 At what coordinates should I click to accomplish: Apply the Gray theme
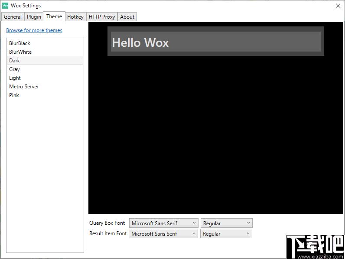point(15,69)
